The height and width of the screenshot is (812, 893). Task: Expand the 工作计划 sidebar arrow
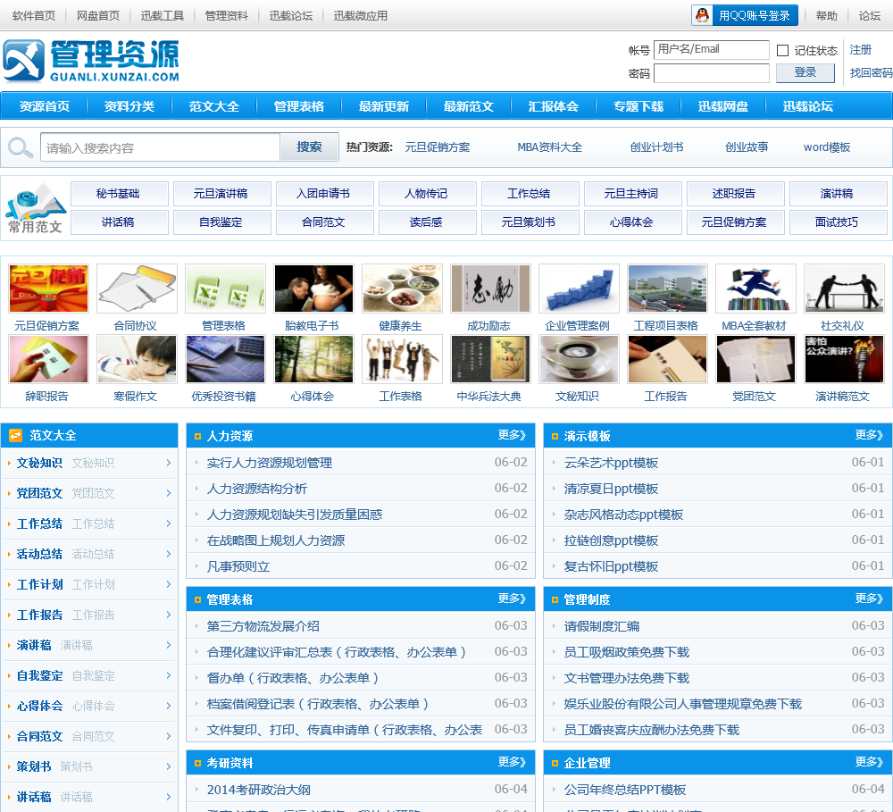[169, 584]
